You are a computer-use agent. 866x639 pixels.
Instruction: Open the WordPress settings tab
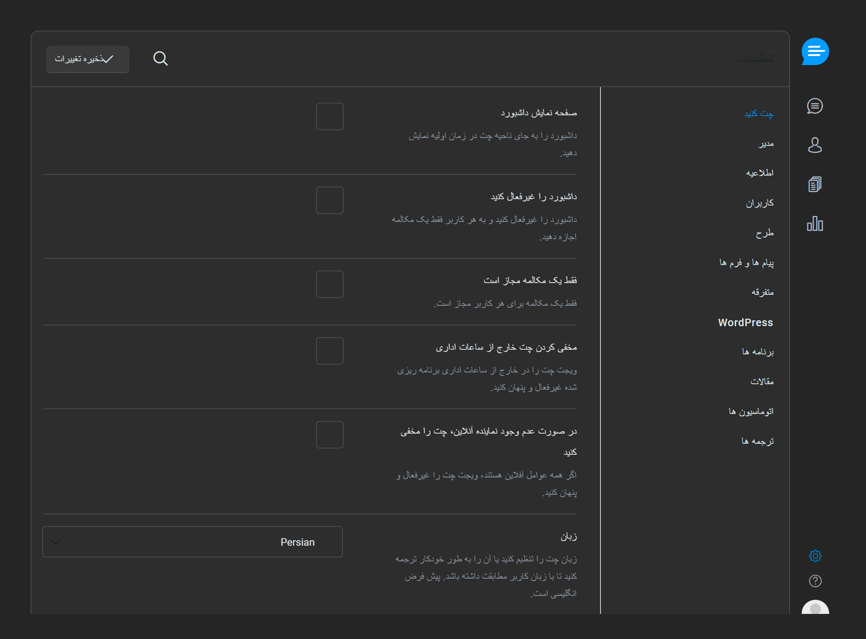click(746, 322)
